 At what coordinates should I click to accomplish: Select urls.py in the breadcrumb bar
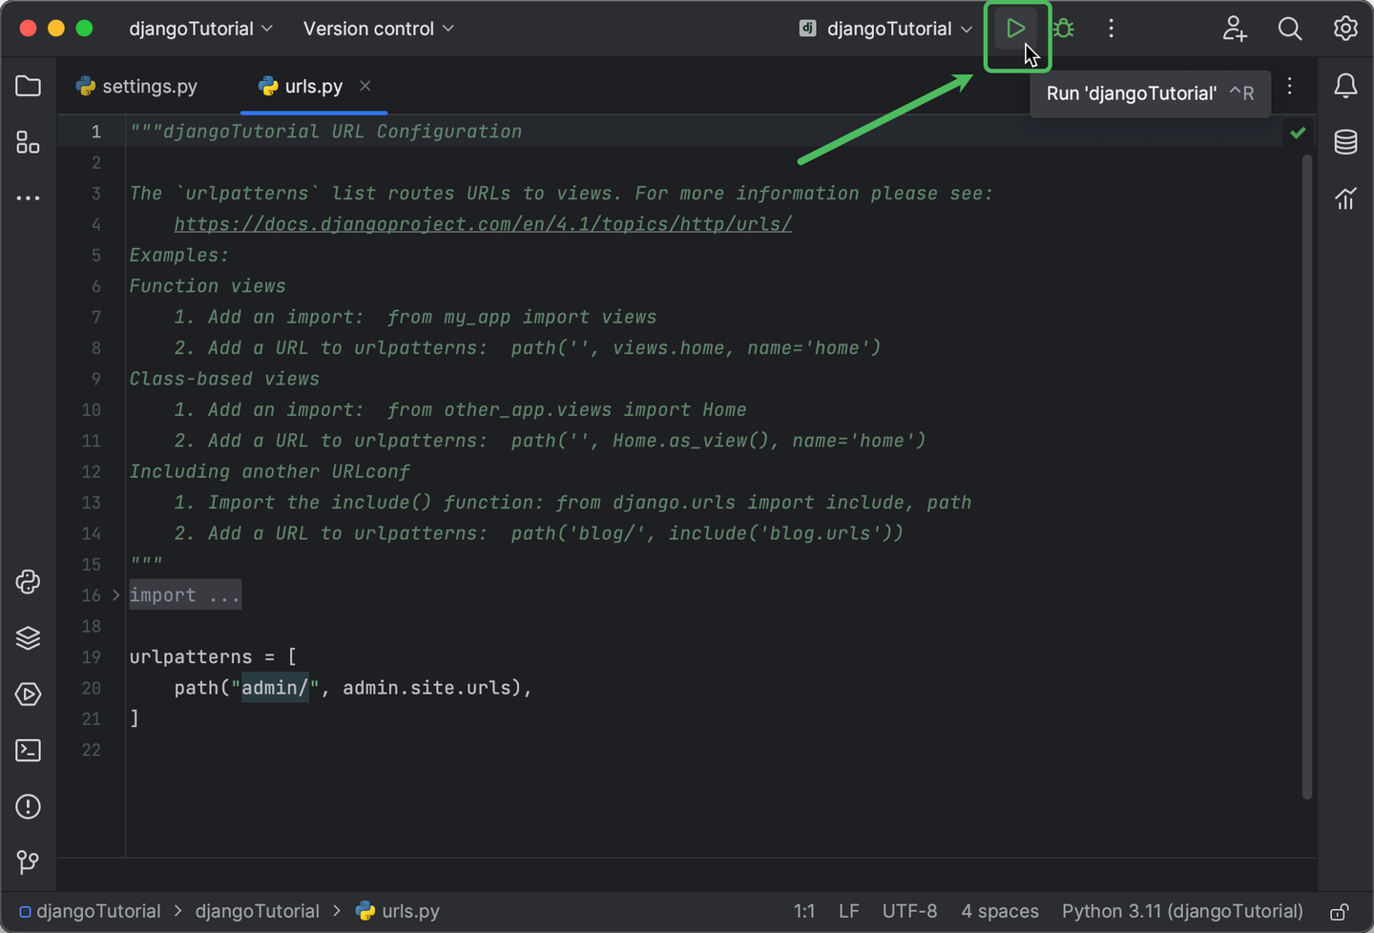pos(410,911)
